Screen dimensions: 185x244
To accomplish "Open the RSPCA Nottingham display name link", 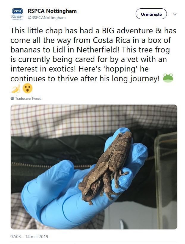I will pyautogui.click(x=52, y=11).
